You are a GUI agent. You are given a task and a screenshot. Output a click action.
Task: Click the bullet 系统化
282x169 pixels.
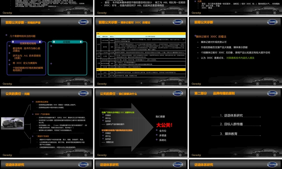pos(163,140)
